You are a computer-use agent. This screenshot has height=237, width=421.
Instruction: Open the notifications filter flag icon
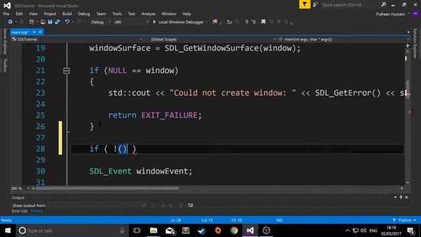[305, 5]
